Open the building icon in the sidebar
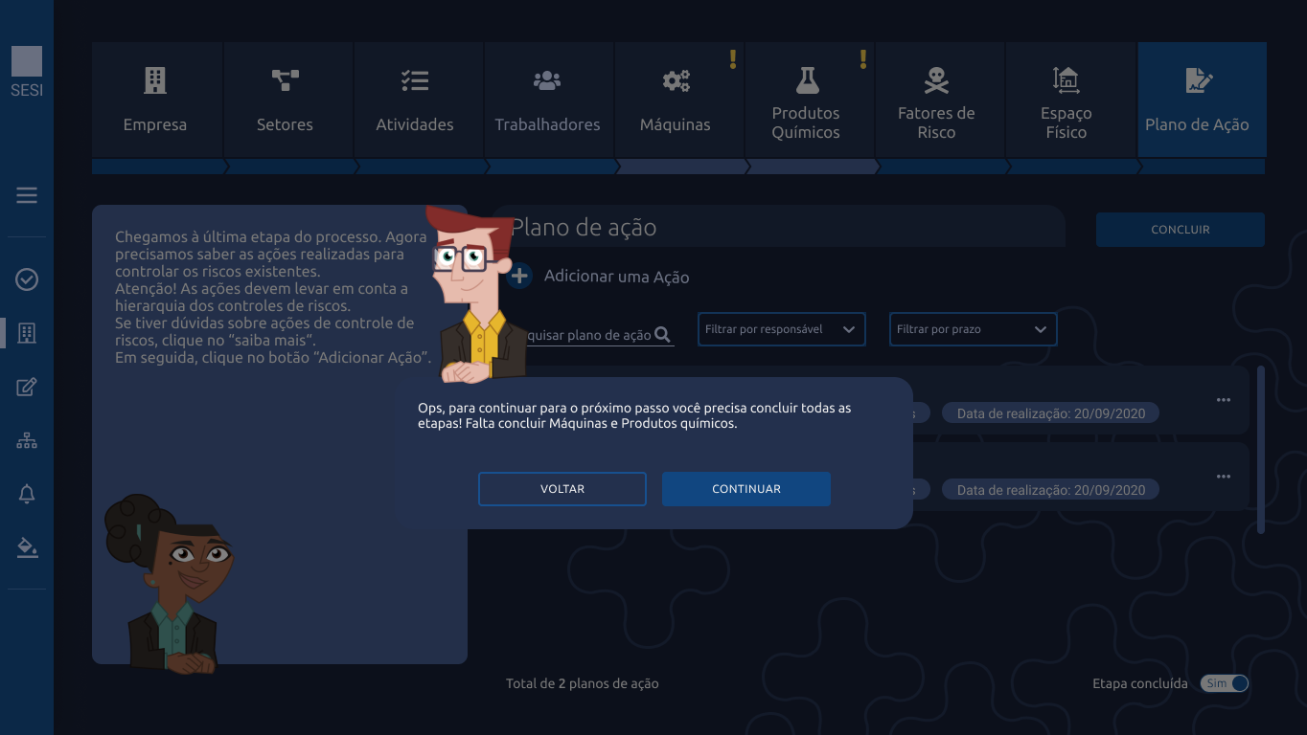This screenshot has width=1307, height=735. 27,333
